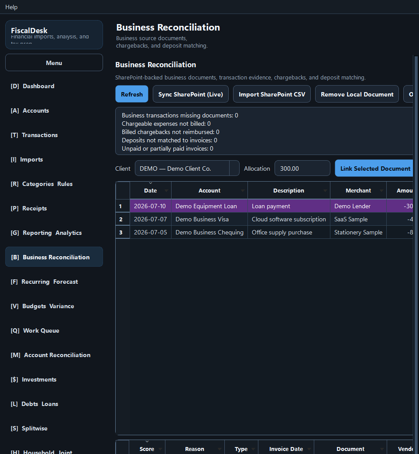Click the Merchant column header
Image resolution: width=419 pixels, height=454 pixels.
click(x=358, y=190)
